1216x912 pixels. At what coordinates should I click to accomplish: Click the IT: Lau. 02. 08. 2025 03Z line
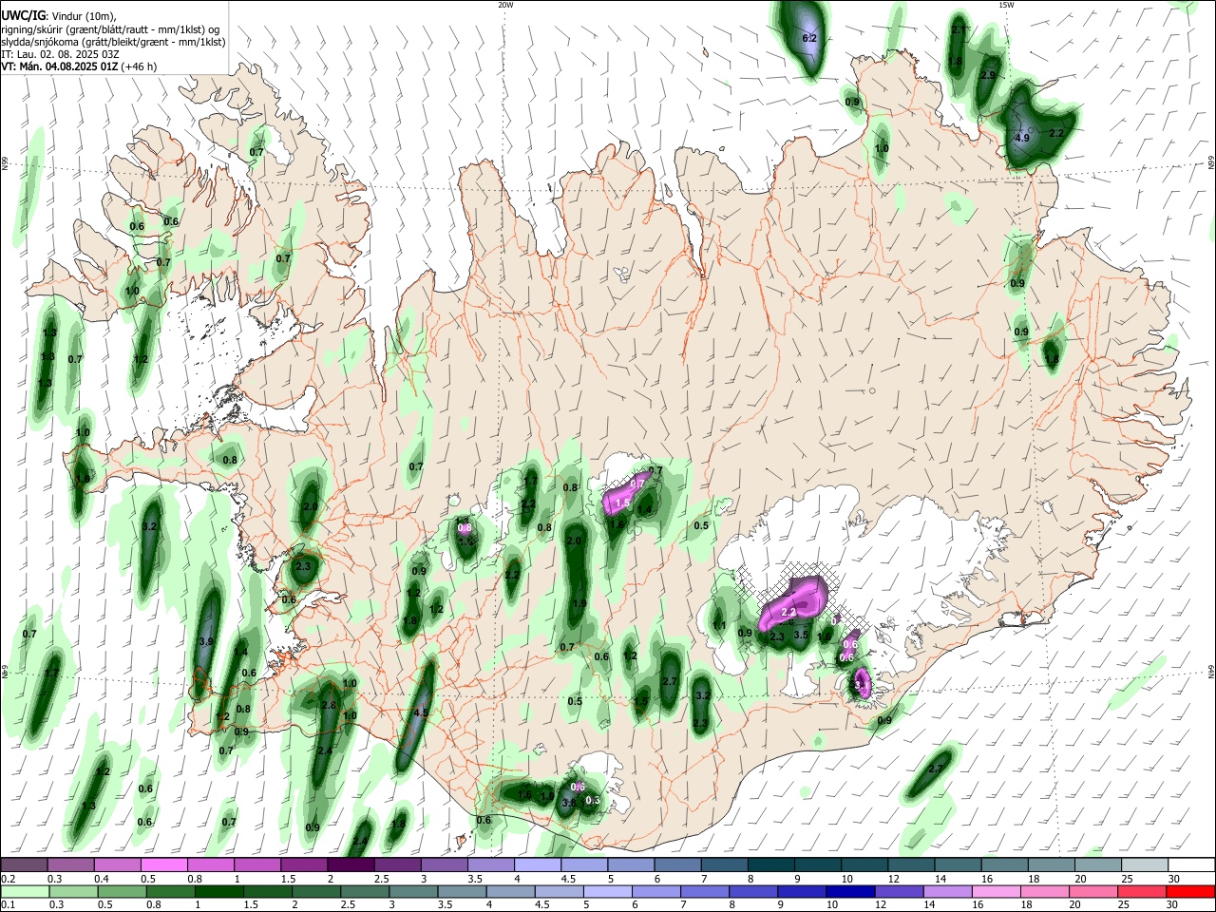60,54
